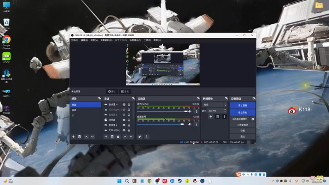329x185 pixels.
Task: Hide the 游戏源 4 source eye icon
Action: tap(124, 125)
